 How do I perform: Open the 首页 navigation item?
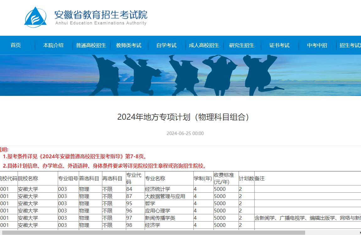point(16,45)
